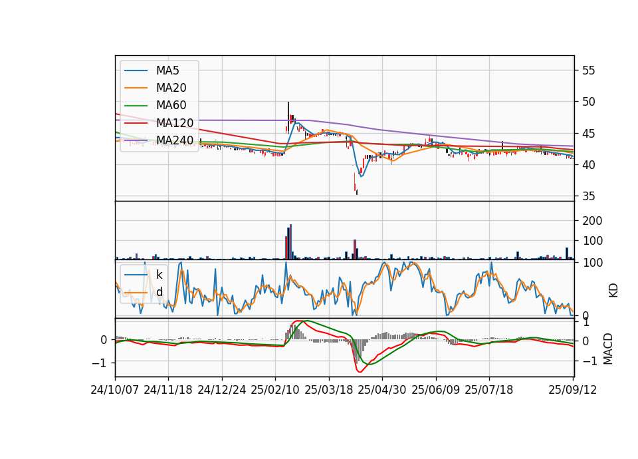The width and height of the screenshot is (638, 459).
Task: Click the purple MA240 legend line sample
Action: coord(136,140)
